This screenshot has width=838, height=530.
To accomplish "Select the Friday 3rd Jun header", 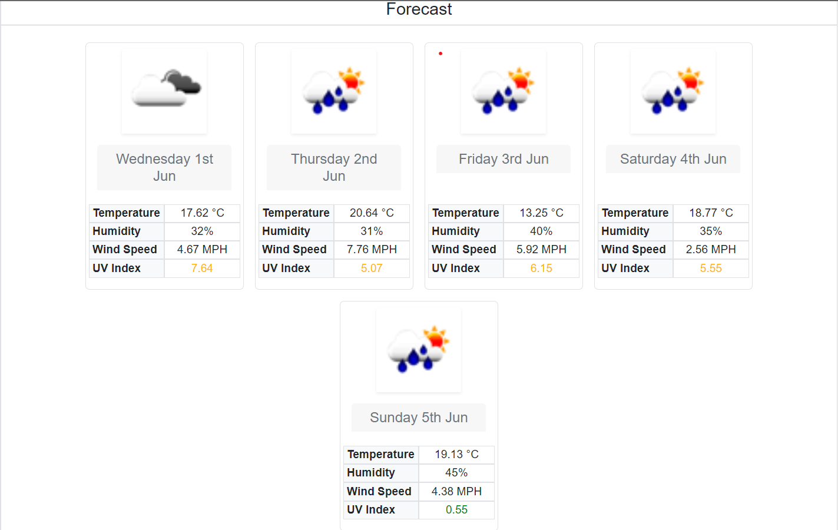I will (x=503, y=159).
